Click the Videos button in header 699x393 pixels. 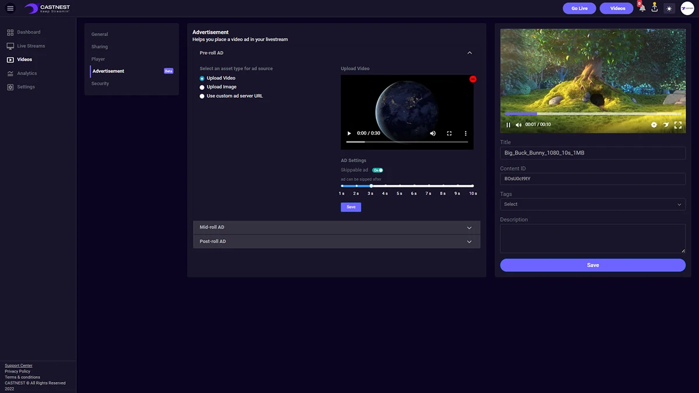[x=617, y=8]
